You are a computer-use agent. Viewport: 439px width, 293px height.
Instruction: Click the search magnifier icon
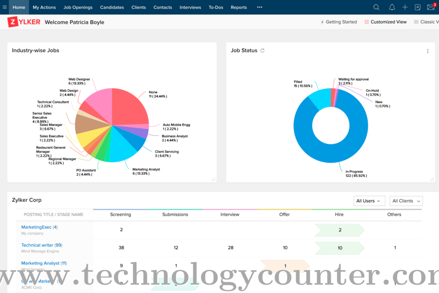[376, 7]
